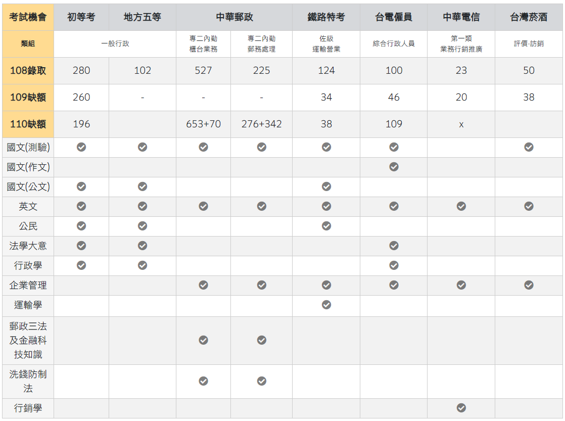565x421 pixels.
Task: Click the 法學大意 checkmark under 初等考
Action: pos(81,246)
